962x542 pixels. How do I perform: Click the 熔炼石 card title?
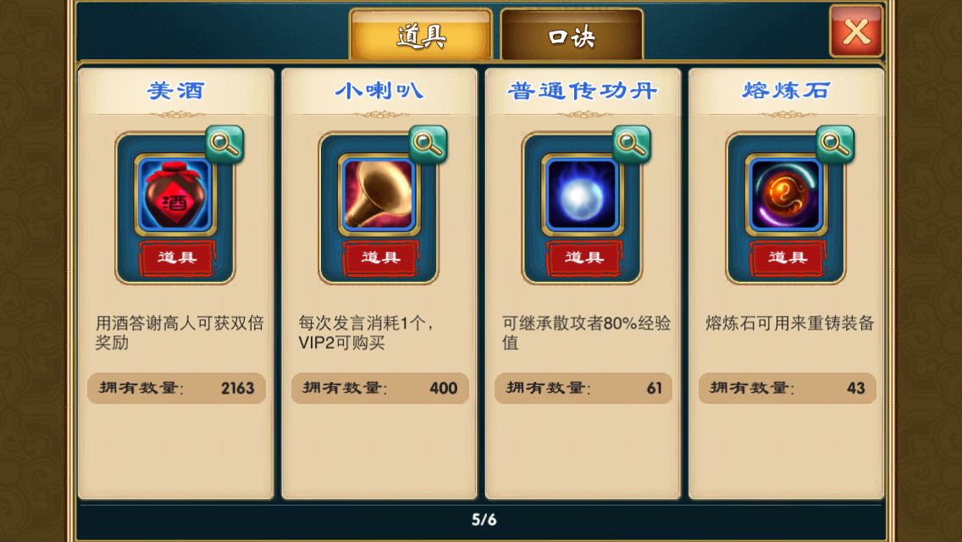[786, 91]
